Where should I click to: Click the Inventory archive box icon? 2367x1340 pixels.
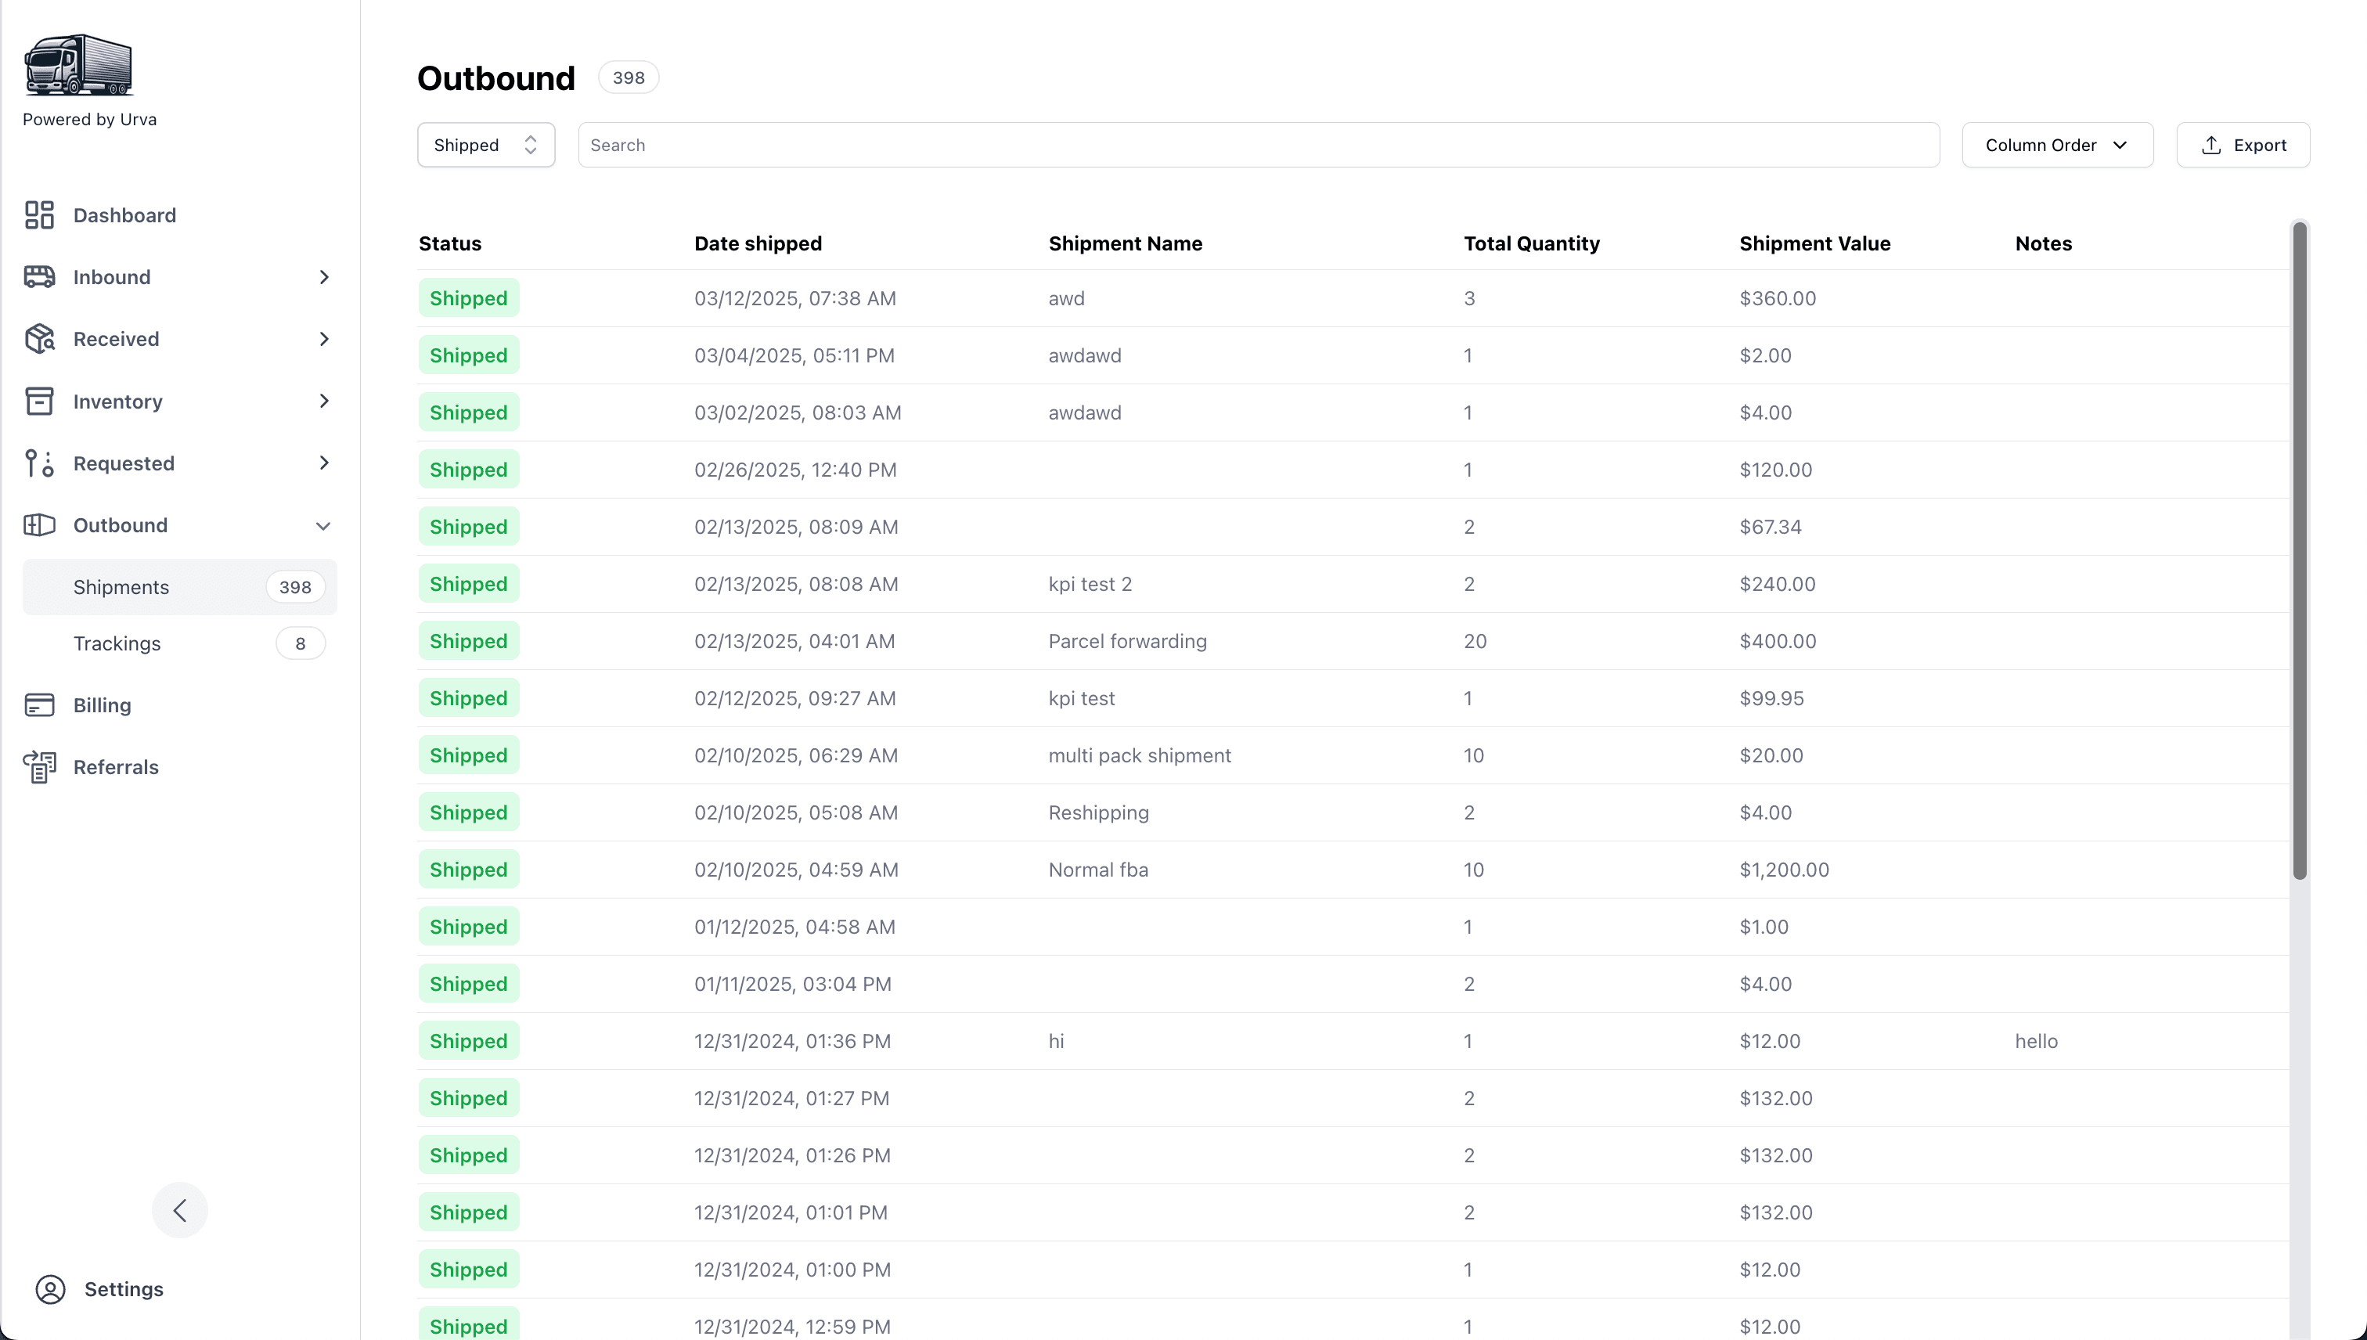[38, 402]
